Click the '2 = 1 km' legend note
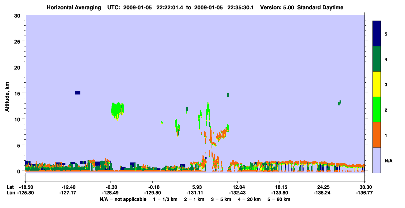This screenshot has width=405, height=208. (x=194, y=199)
